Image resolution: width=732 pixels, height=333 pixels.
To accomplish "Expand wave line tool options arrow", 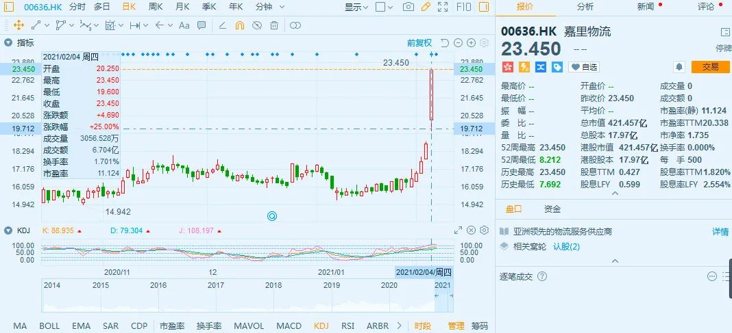I will (x=96, y=25).
